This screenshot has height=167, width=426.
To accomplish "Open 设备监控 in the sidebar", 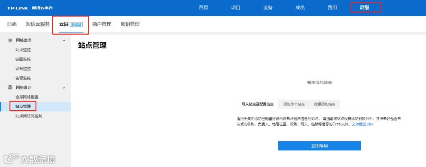I will (x=23, y=69).
